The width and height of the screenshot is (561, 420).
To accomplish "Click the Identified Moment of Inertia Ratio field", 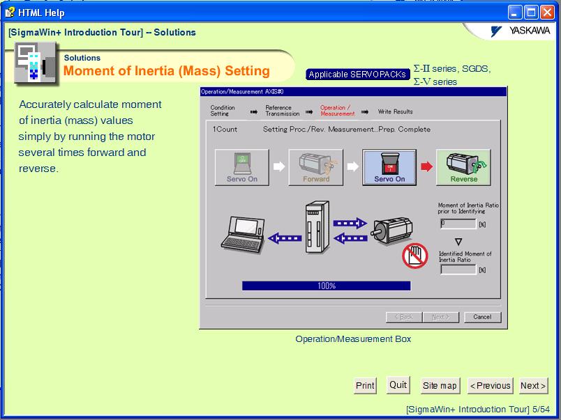I will (458, 270).
